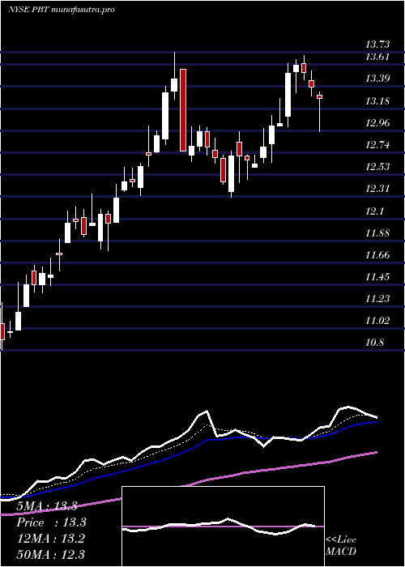Select the 10.8 price axis label

click(375, 343)
